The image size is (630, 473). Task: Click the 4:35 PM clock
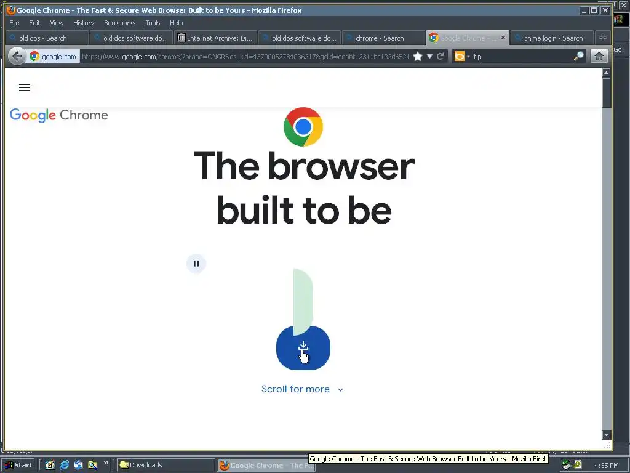point(606,466)
